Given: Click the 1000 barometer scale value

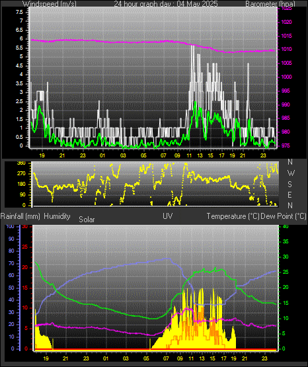Looking at the screenshot, I should coord(287,77).
